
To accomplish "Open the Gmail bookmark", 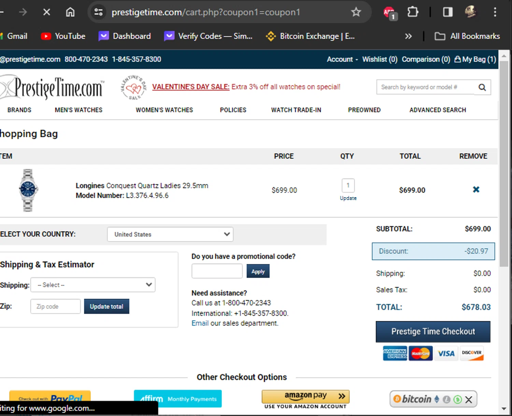I will pos(14,36).
